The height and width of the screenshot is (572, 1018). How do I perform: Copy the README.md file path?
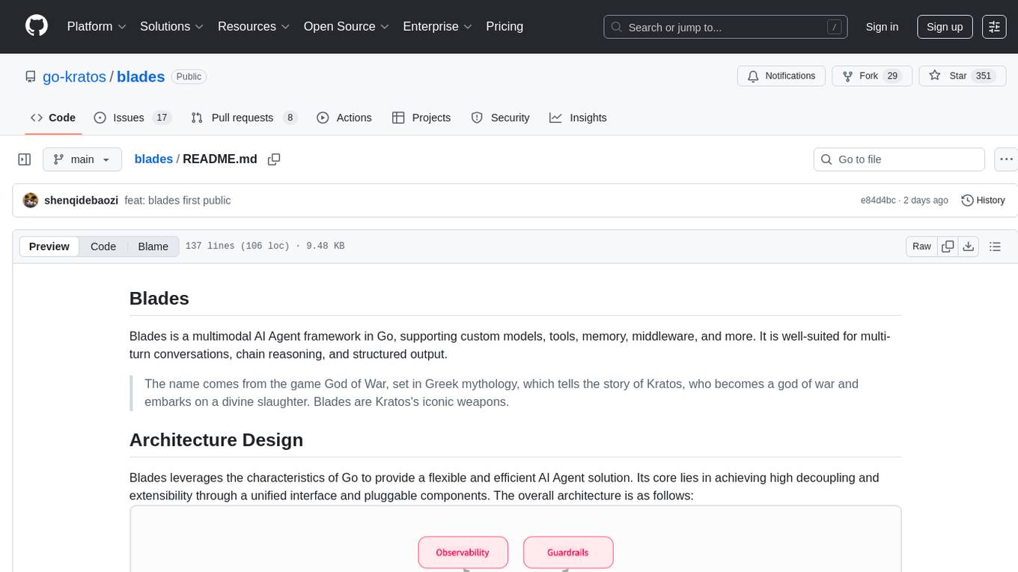click(274, 159)
